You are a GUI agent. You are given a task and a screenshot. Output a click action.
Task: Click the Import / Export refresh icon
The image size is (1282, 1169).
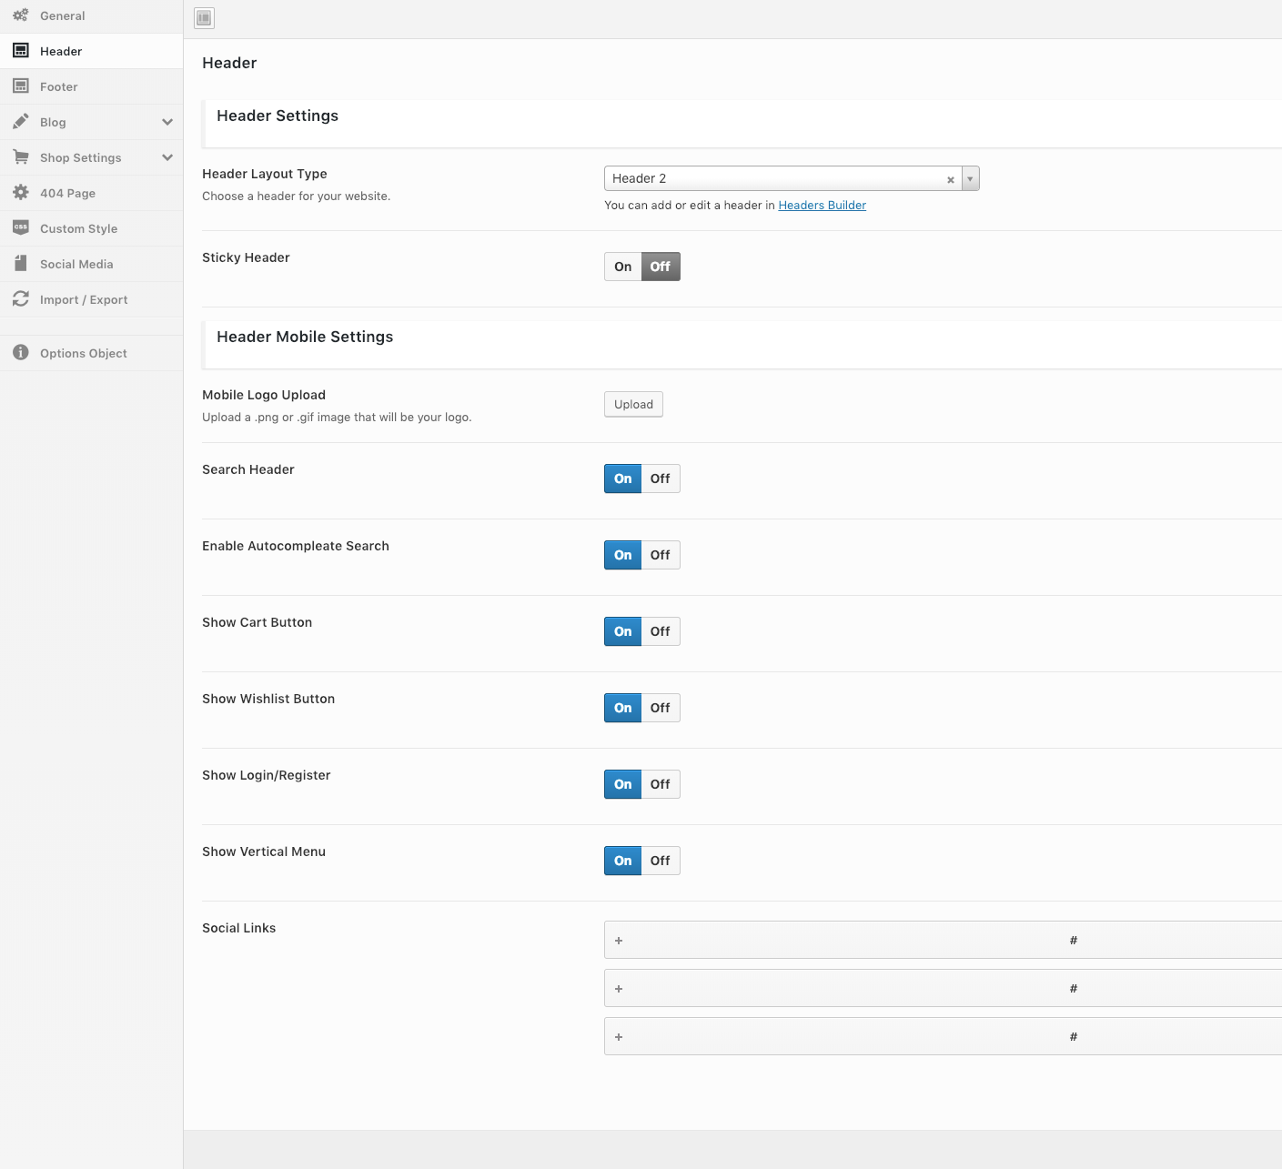pos(20,299)
